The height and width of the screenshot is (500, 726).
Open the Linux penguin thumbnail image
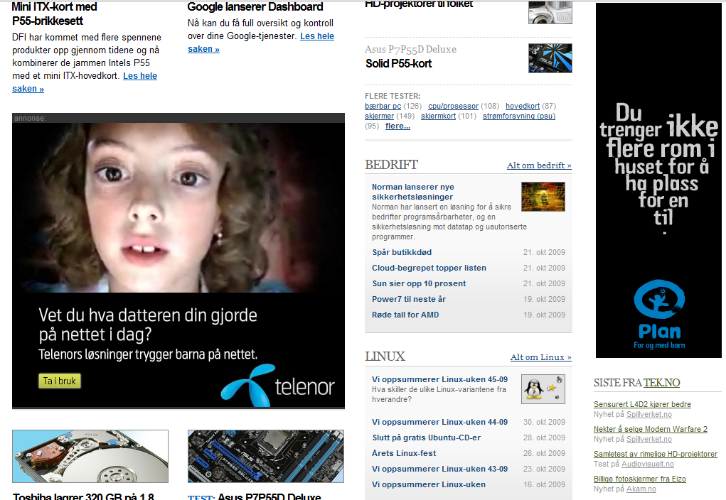[x=543, y=389]
